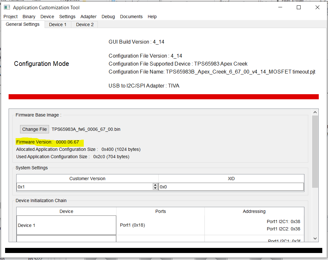Click the Port1 I2C2: 0x38 address
Image resolution: width=328 pixels, height=260 pixels.
[x=283, y=229]
